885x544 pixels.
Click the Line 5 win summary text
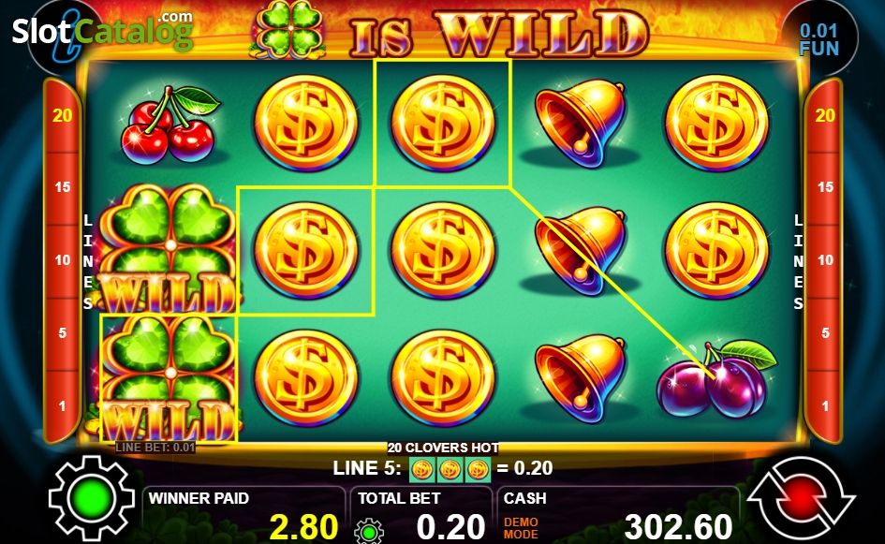pyautogui.click(x=443, y=468)
